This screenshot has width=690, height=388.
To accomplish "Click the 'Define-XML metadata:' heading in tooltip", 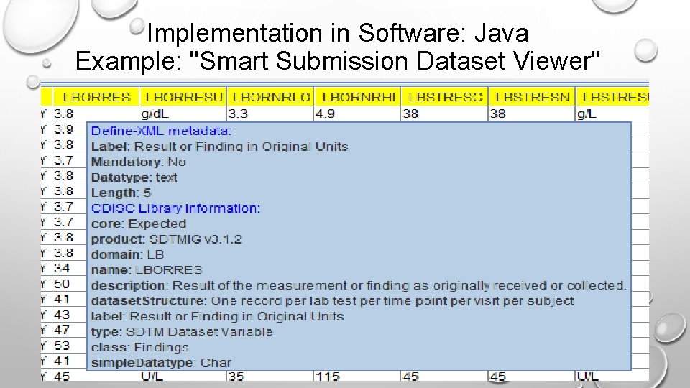I will [161, 131].
